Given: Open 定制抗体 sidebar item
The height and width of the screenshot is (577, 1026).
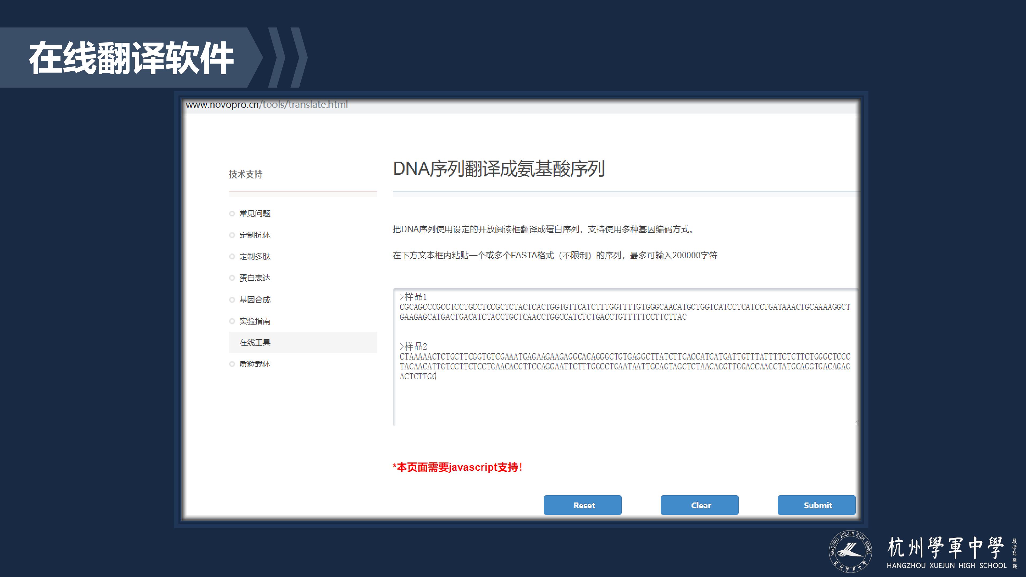Looking at the screenshot, I should tap(255, 235).
